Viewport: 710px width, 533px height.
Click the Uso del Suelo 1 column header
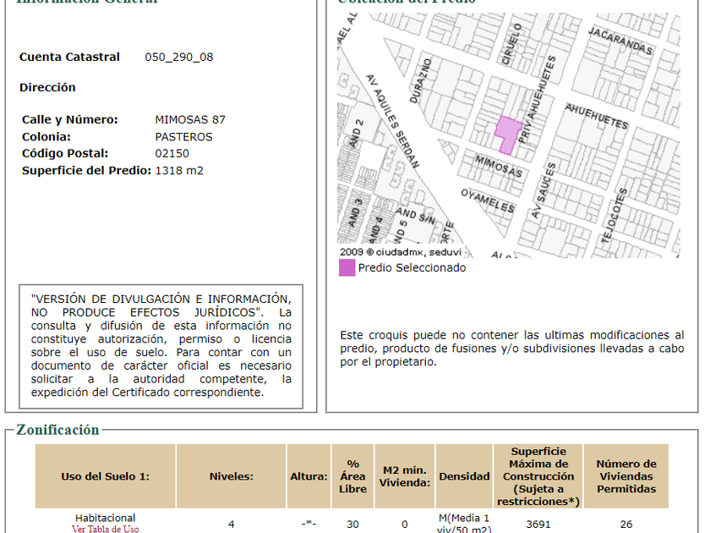tap(105, 476)
